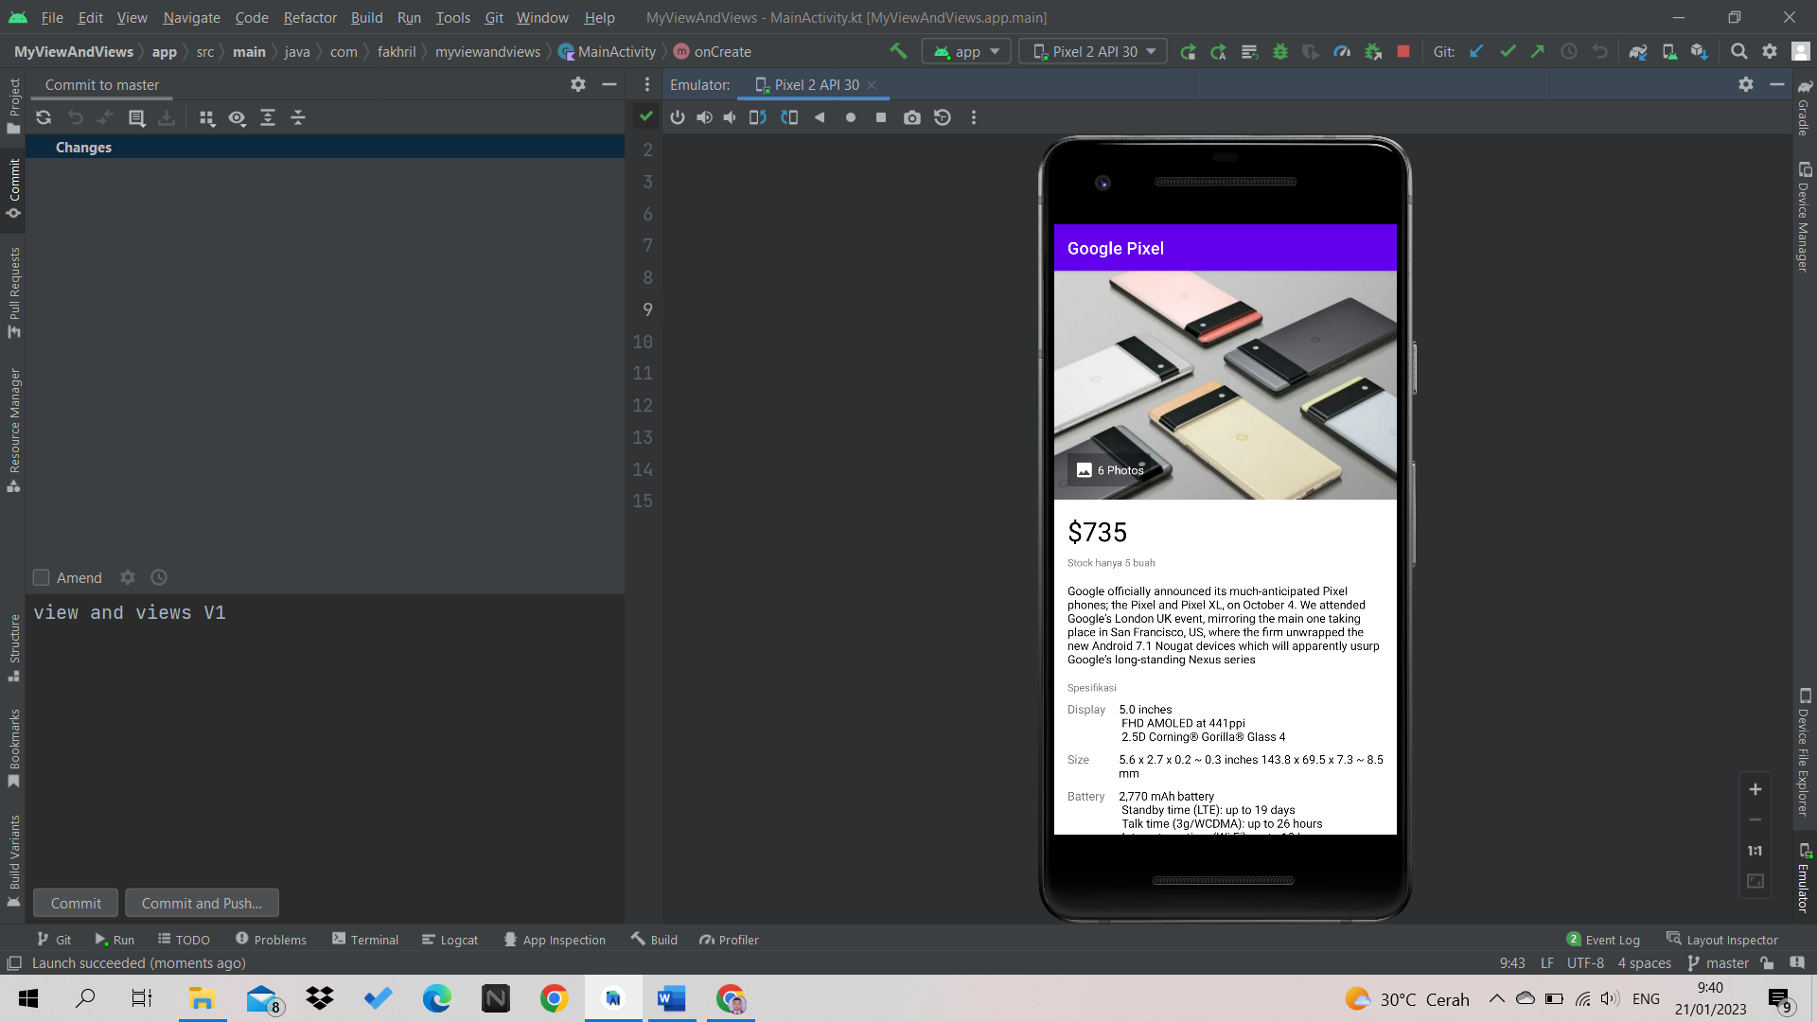Click the Commit button
1817x1022 pixels.
pyautogui.click(x=76, y=903)
